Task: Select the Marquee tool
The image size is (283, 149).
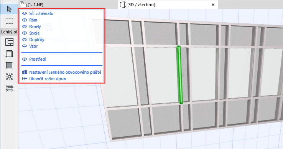Action: 9,21
